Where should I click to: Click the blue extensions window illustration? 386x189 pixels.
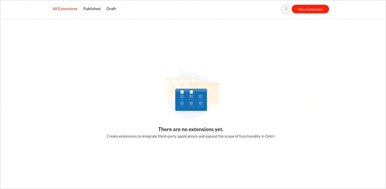[x=191, y=100]
